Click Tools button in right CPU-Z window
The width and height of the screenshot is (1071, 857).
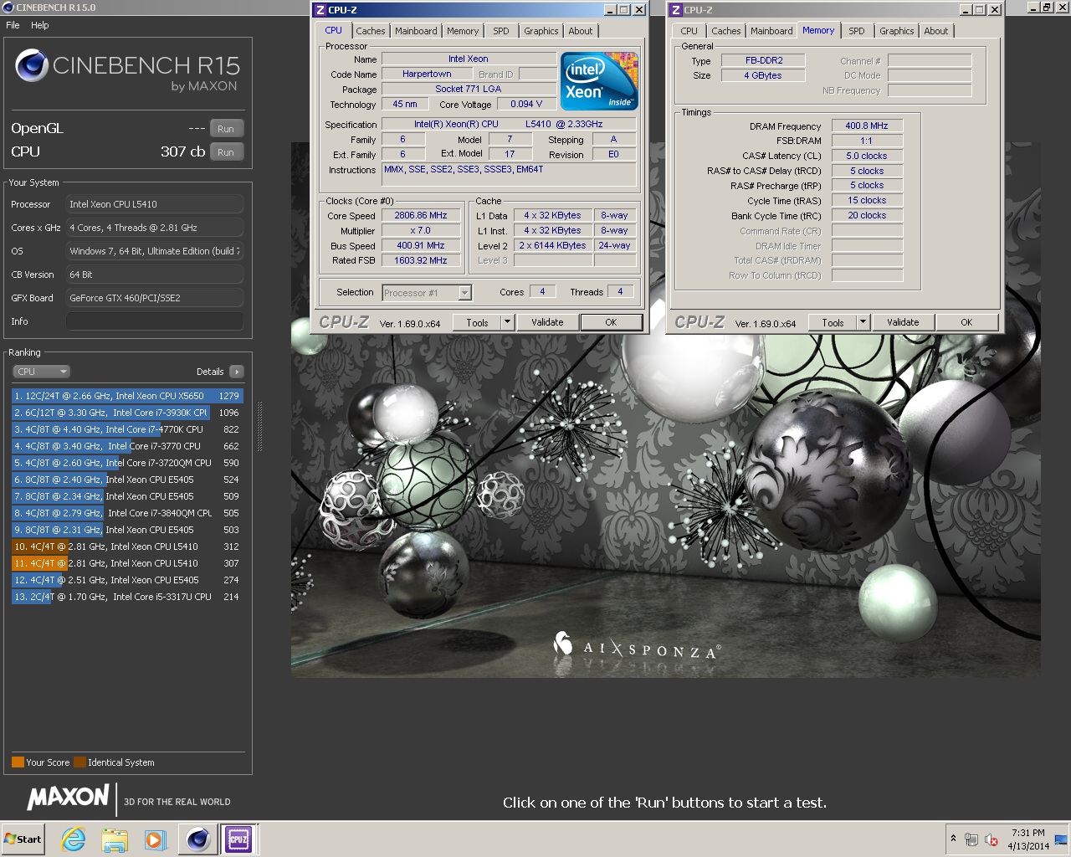click(833, 322)
